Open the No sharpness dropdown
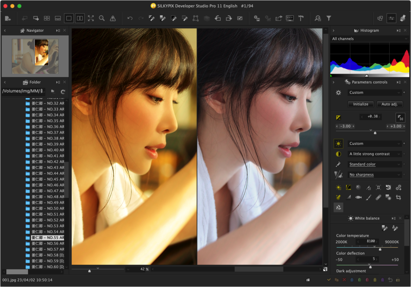Image resolution: width=411 pixels, height=287 pixels. 374,175
